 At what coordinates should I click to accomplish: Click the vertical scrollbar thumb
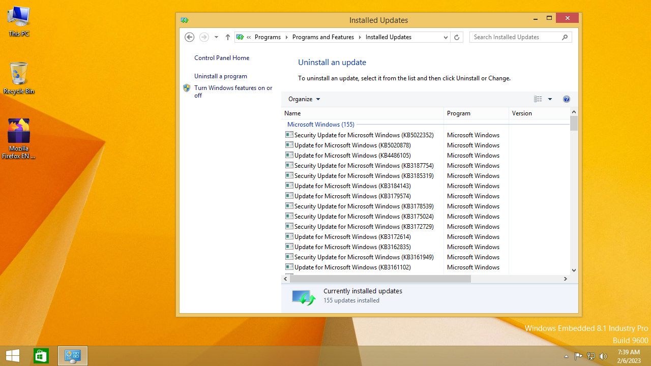click(574, 124)
